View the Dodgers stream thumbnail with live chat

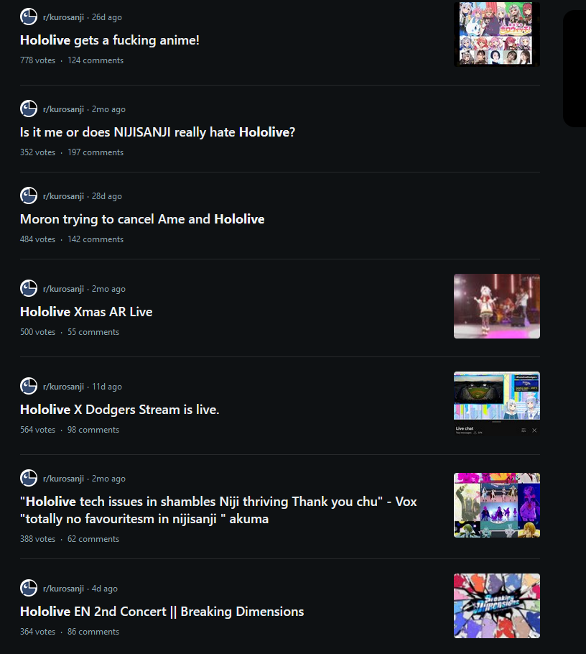point(497,404)
